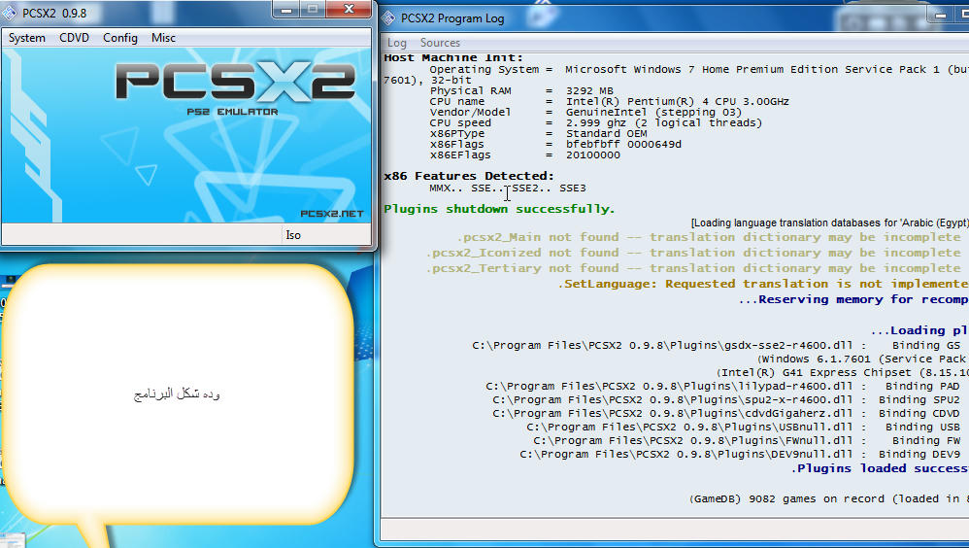Click the Iso status bar field
This screenshot has height=548, width=969.
(x=326, y=235)
